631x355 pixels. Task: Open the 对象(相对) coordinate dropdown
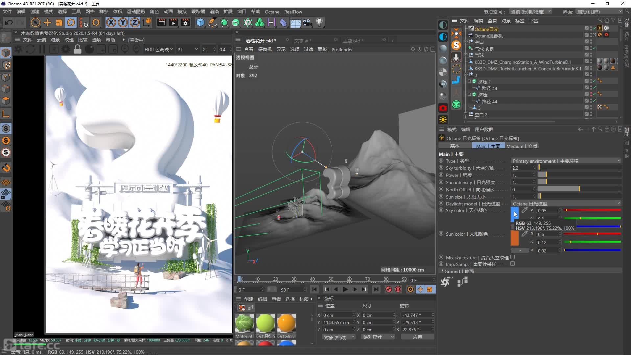(x=339, y=337)
